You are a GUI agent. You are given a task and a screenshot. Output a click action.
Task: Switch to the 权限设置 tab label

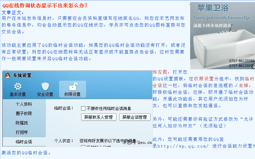click(x=73, y=94)
